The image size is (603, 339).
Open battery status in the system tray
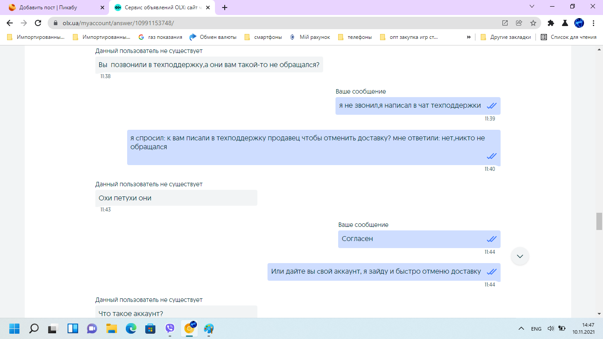[562, 328]
